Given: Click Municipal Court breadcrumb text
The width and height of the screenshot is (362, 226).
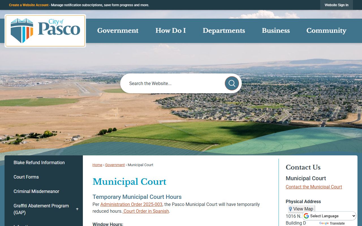Looking at the screenshot, I should [x=141, y=165].
